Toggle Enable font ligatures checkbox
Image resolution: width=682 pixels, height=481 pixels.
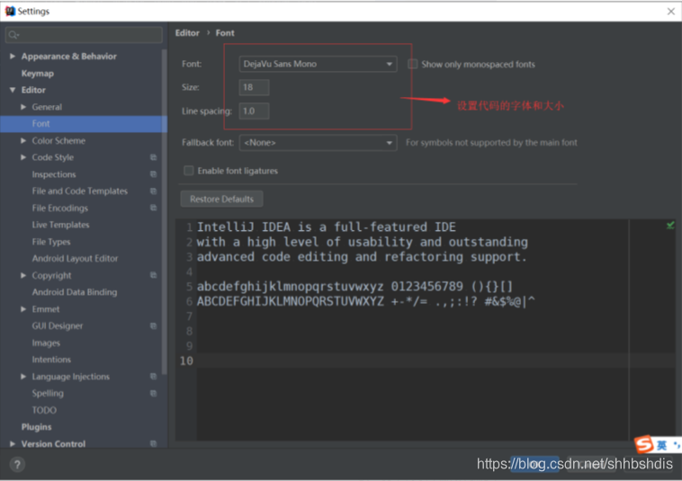coord(188,171)
